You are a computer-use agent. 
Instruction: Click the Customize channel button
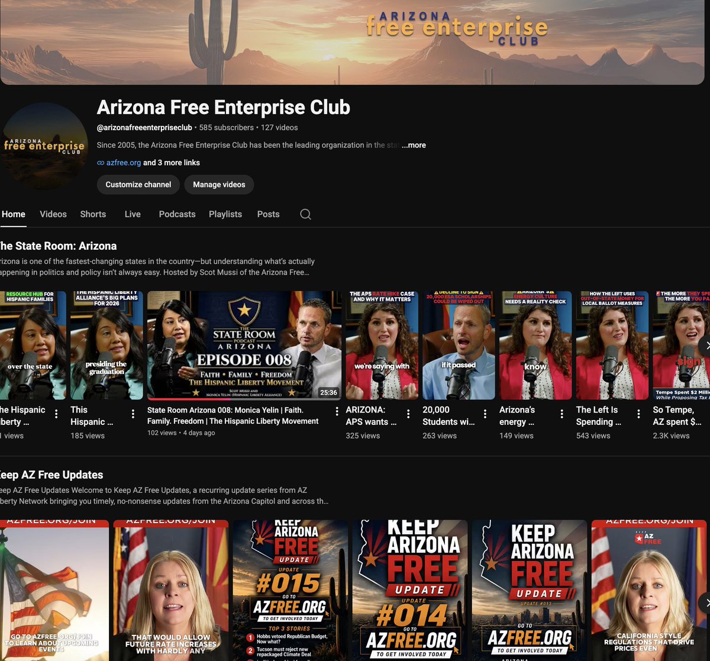point(138,185)
